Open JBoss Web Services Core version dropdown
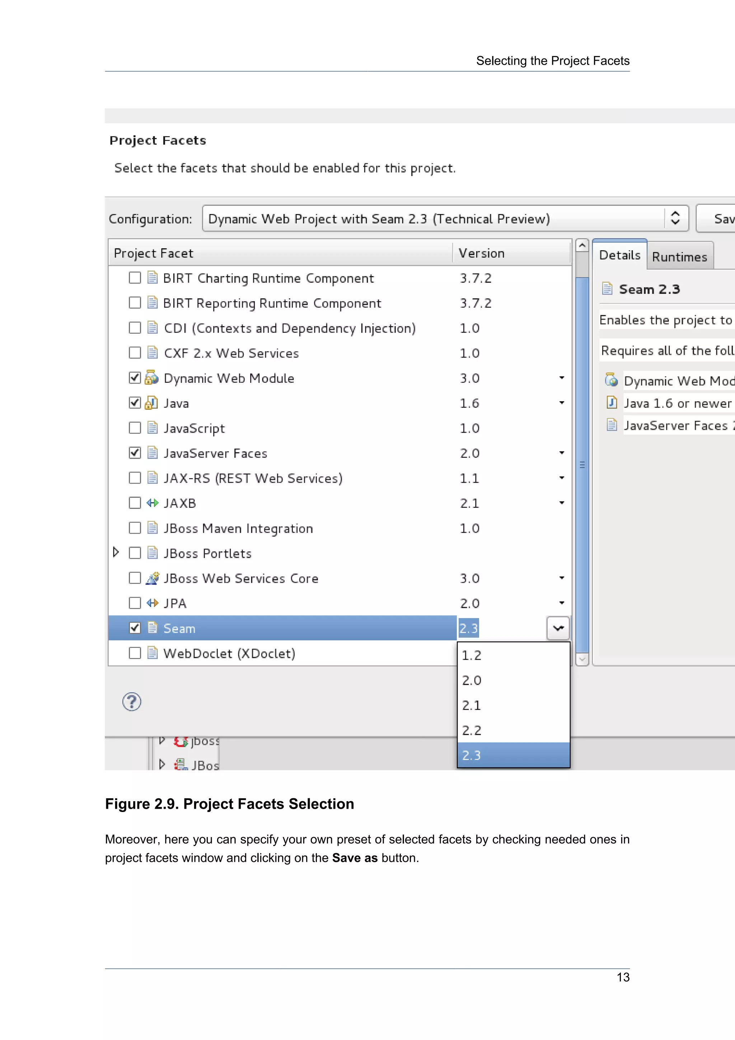Screen dimensions: 735x1040 pos(562,577)
